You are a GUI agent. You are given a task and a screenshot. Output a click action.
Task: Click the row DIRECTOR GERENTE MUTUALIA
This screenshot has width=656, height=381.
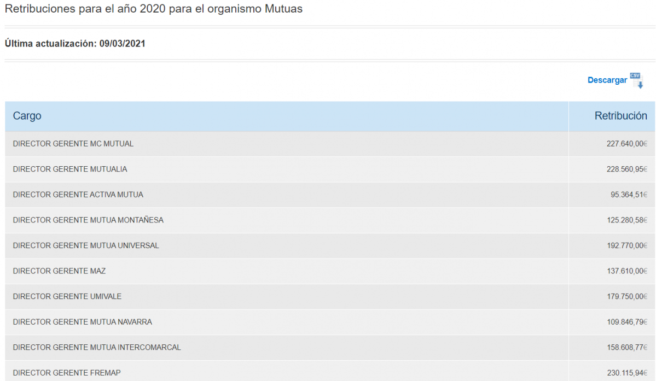[x=330, y=169]
